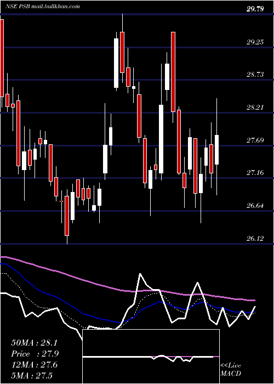This screenshot has height=384, width=274.
Task: Click the 28.21 price axis label
Action: point(255,108)
